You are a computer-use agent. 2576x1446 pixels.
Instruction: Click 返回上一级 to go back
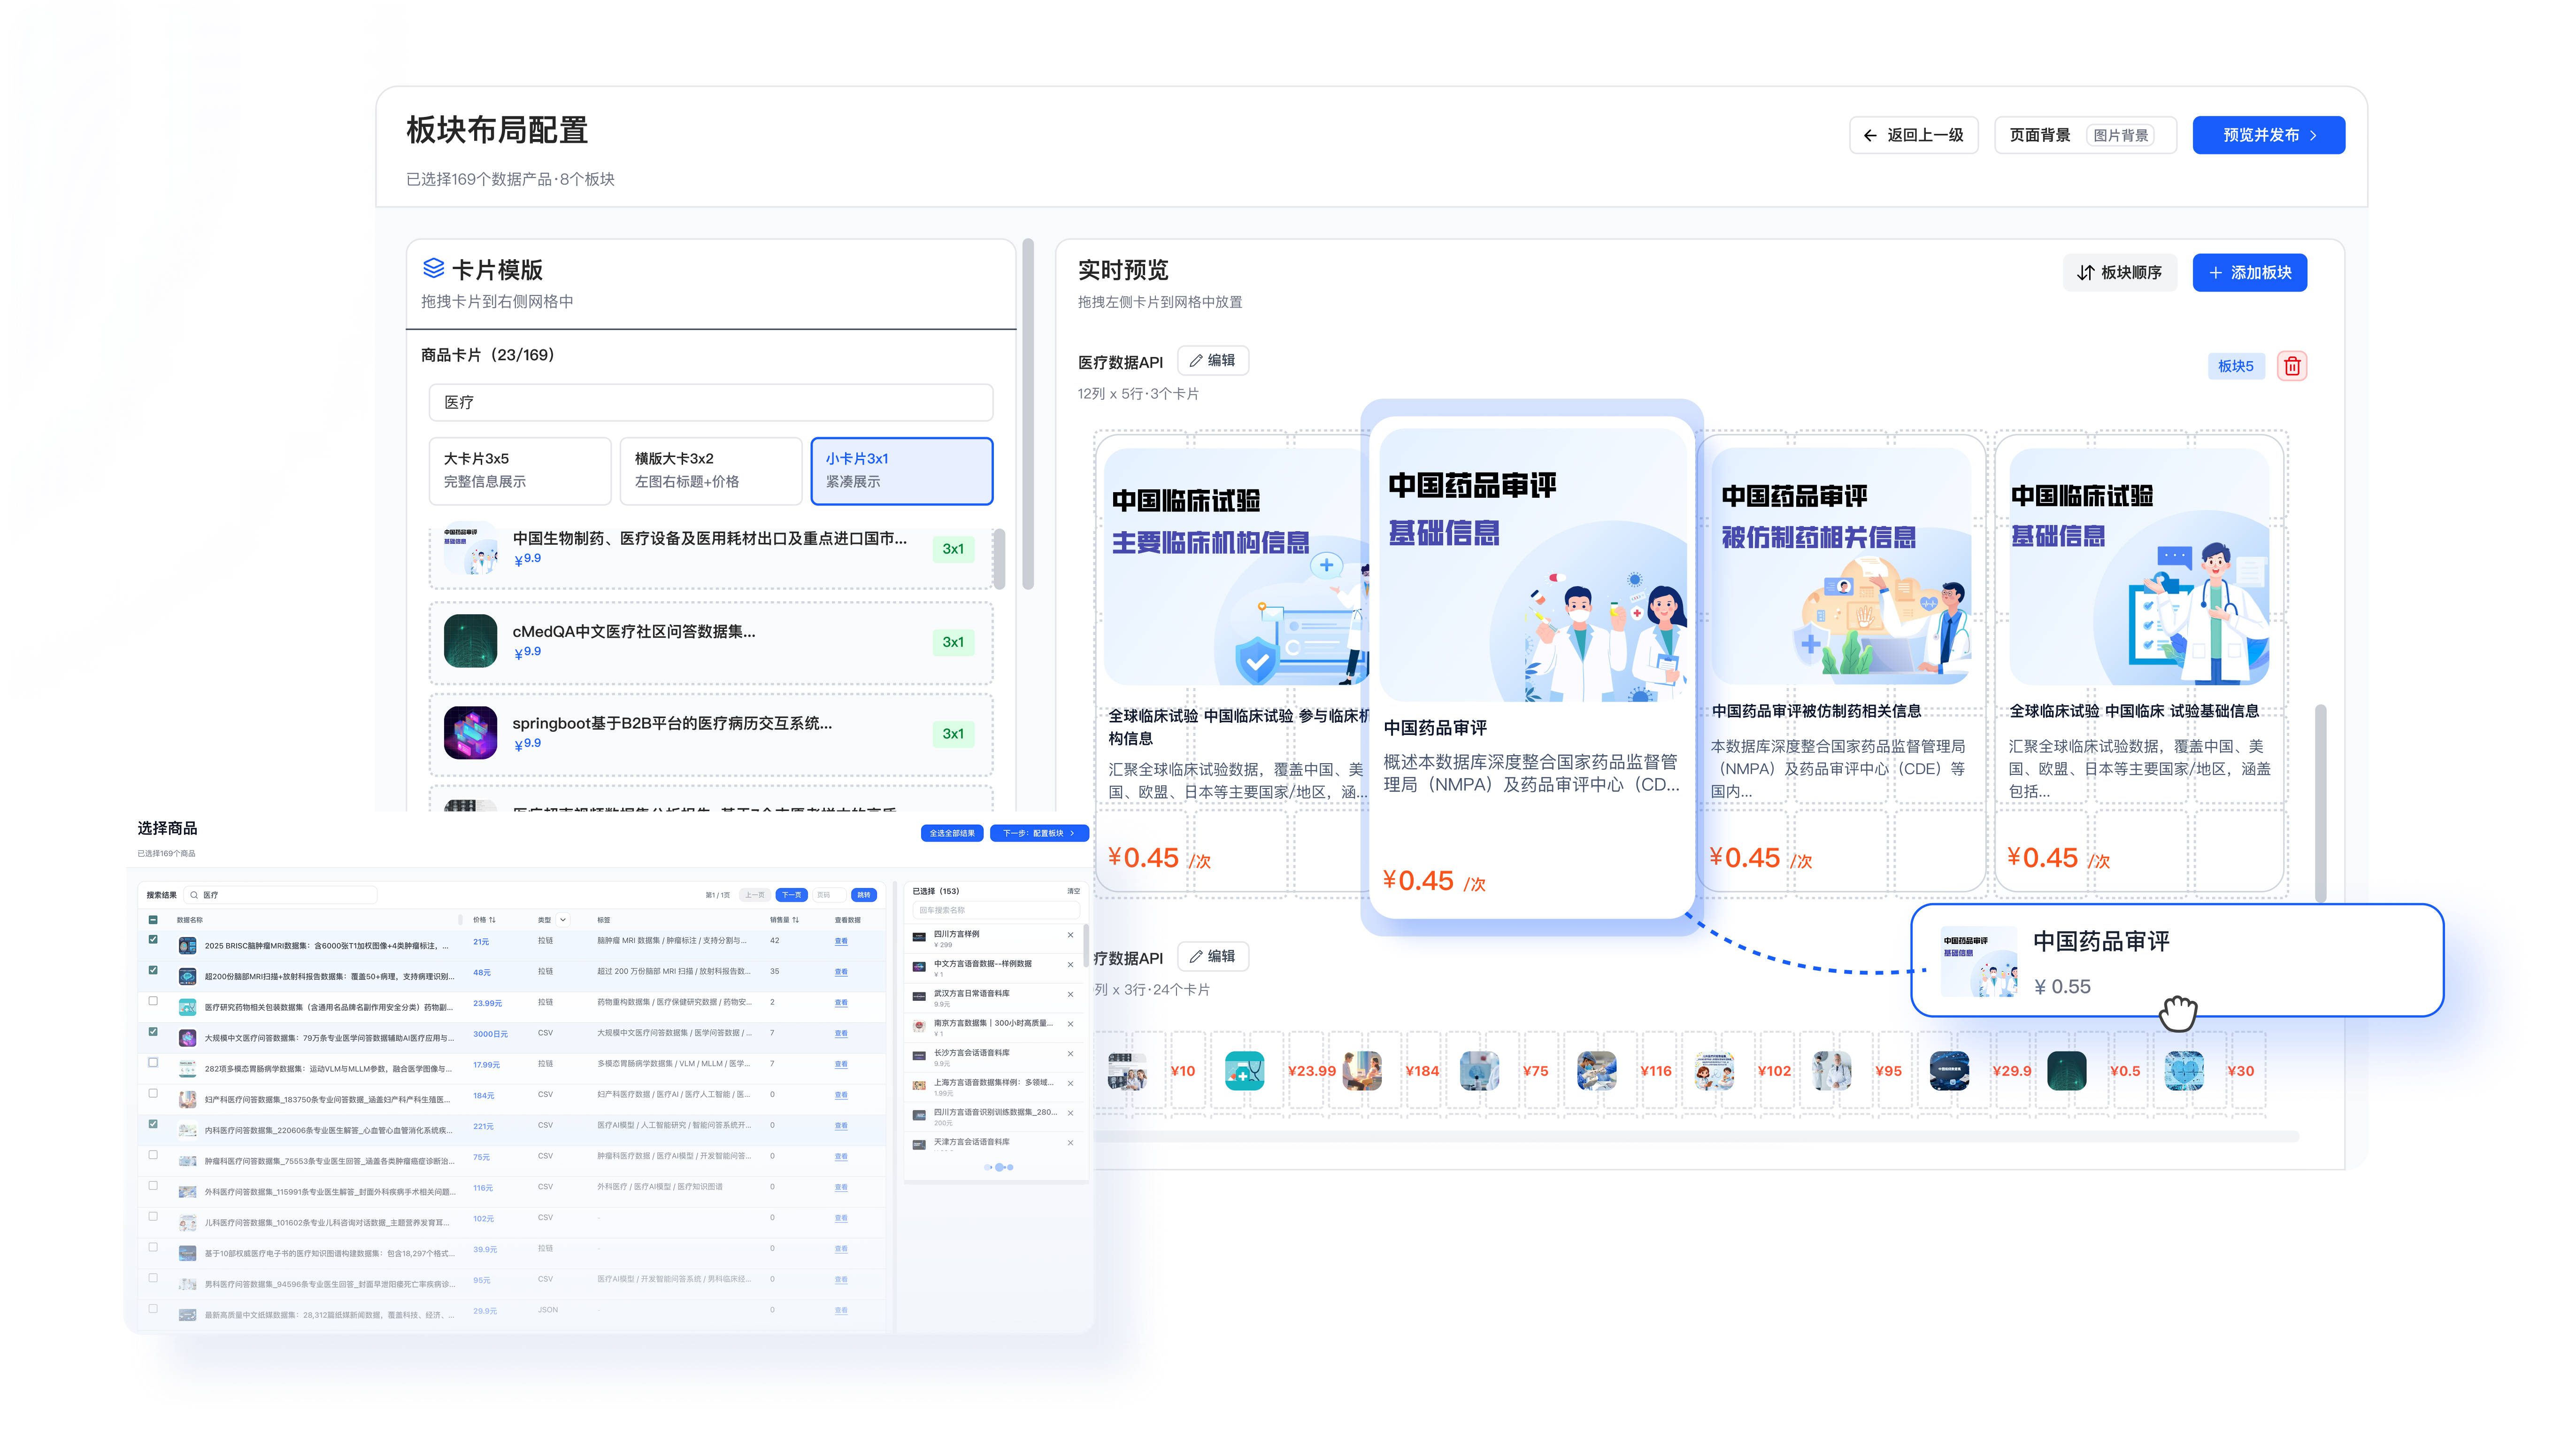click(1913, 135)
